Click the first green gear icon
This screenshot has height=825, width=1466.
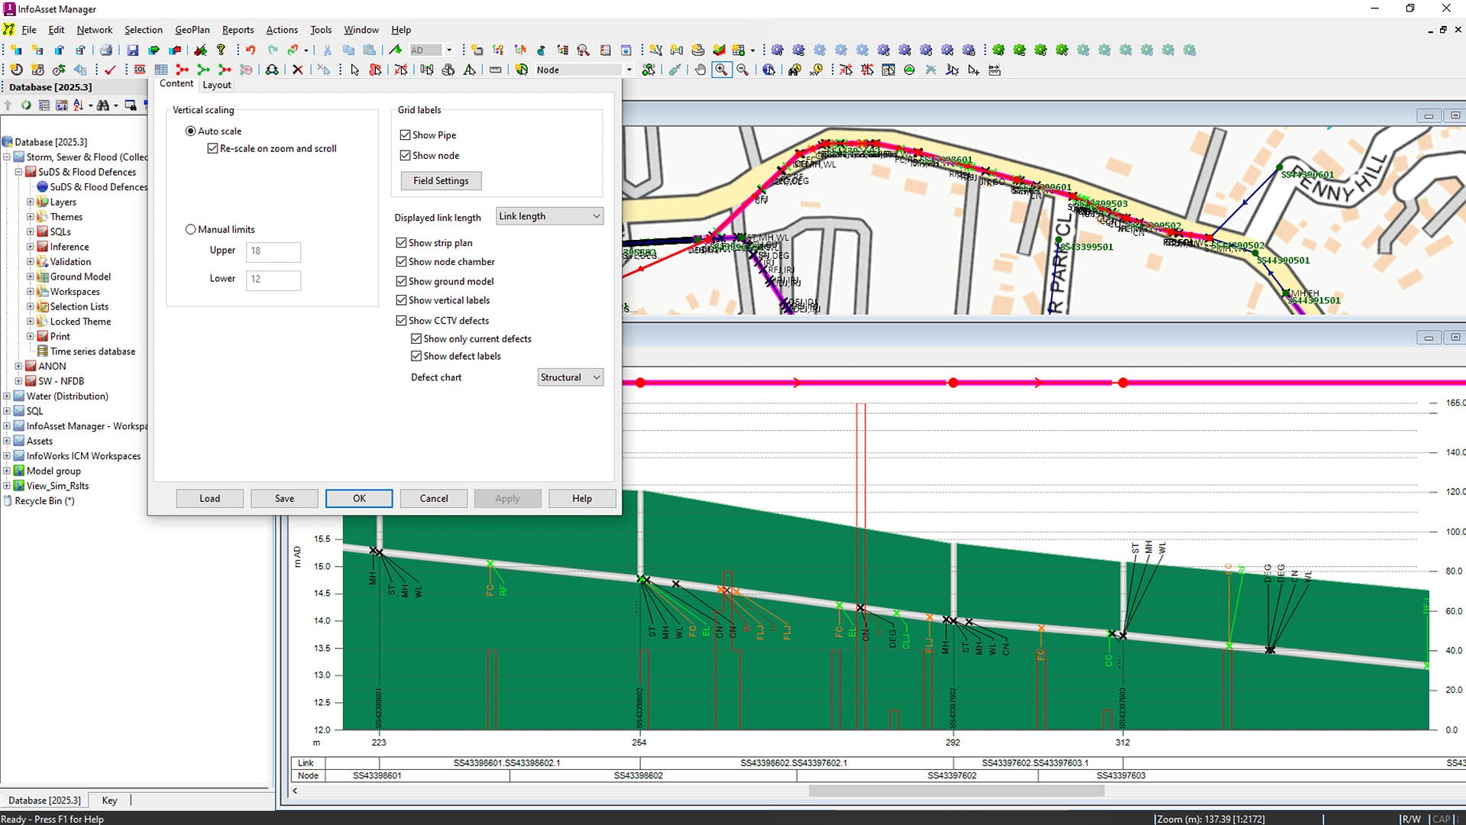pyautogui.click(x=998, y=50)
